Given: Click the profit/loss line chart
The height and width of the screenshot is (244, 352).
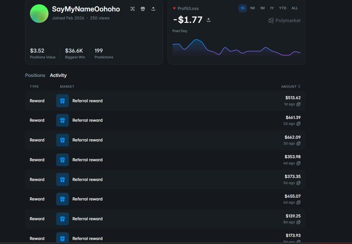Looking at the screenshot, I should point(237,48).
